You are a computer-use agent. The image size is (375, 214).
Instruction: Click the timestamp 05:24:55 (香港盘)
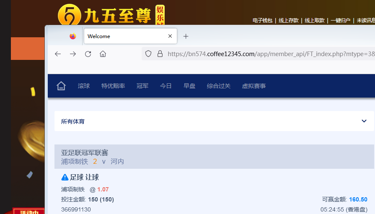pos(344,209)
